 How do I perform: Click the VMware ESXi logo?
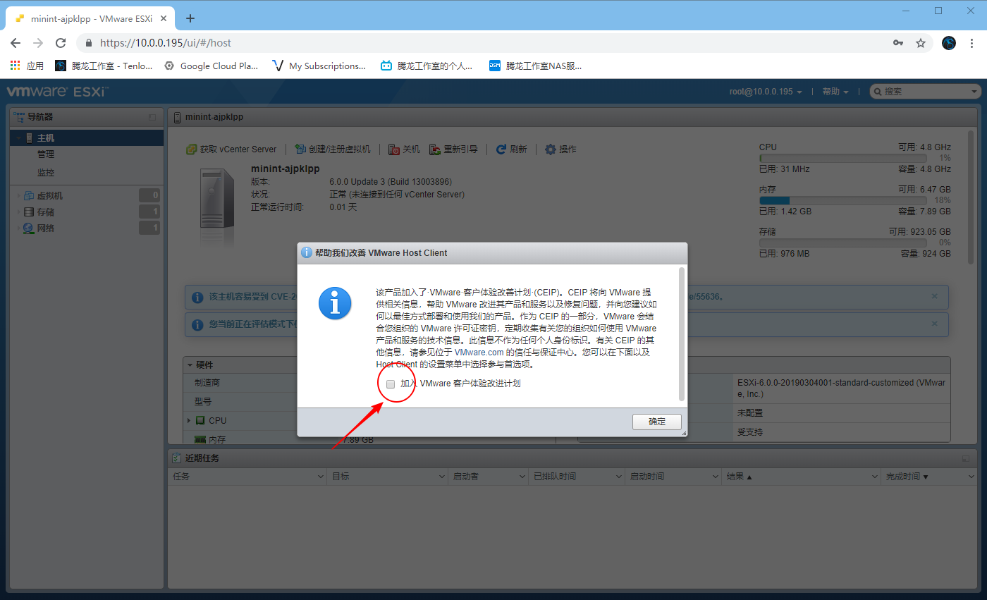pyautogui.click(x=56, y=92)
